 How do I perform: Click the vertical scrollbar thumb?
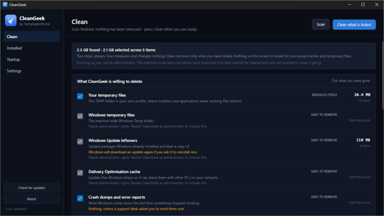click(383, 75)
